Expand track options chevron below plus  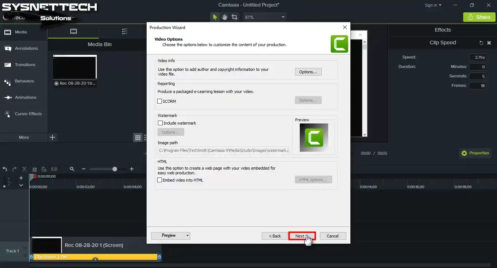pos(21,185)
